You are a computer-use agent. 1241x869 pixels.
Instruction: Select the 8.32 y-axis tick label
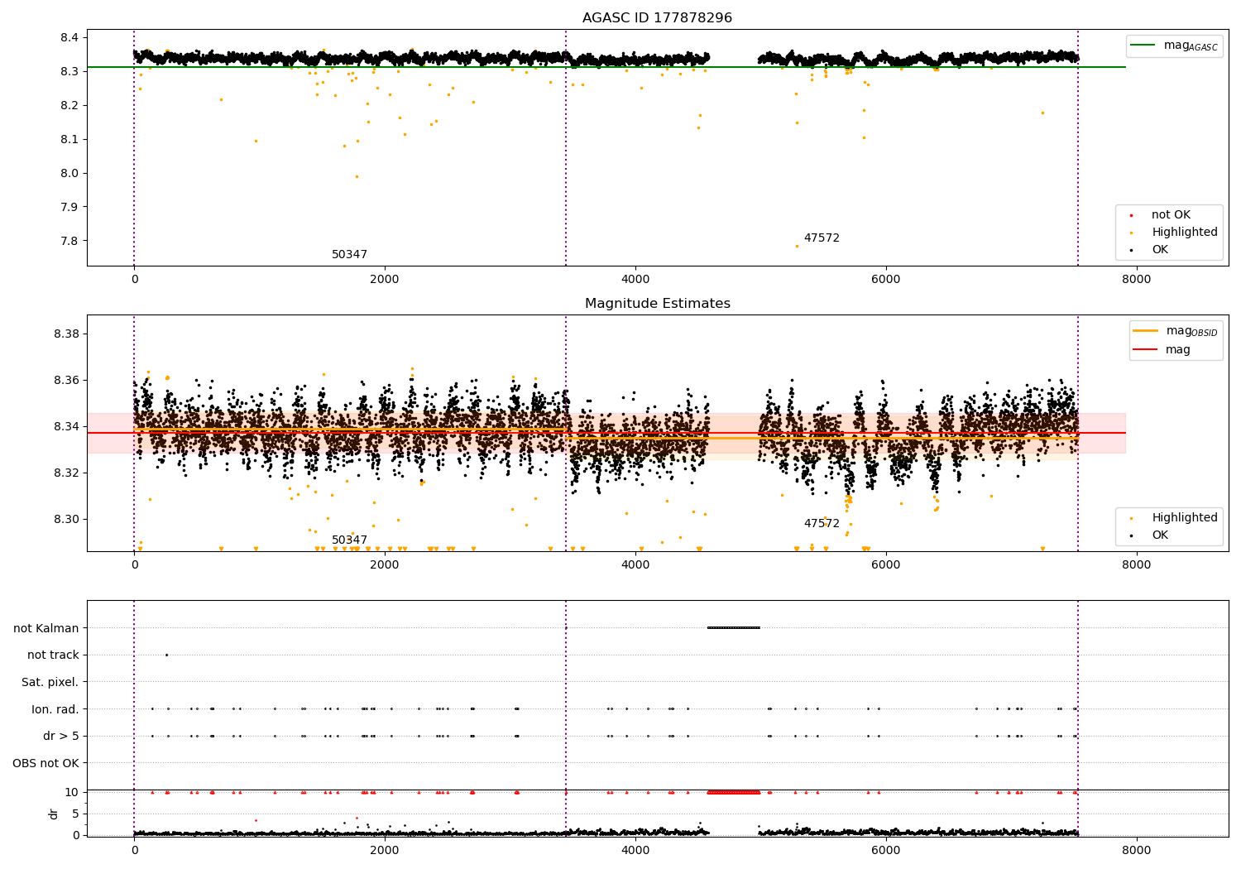[66, 473]
